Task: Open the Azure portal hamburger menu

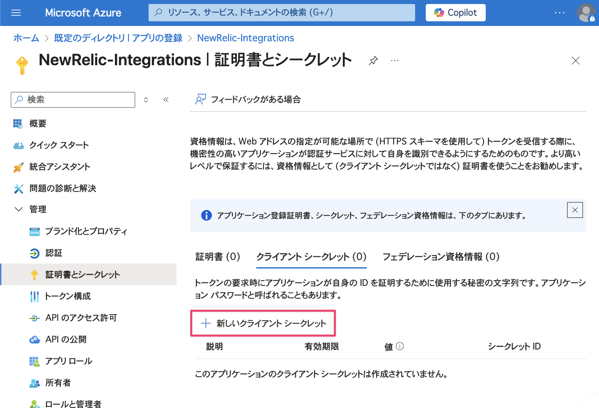Action: pos(16,13)
